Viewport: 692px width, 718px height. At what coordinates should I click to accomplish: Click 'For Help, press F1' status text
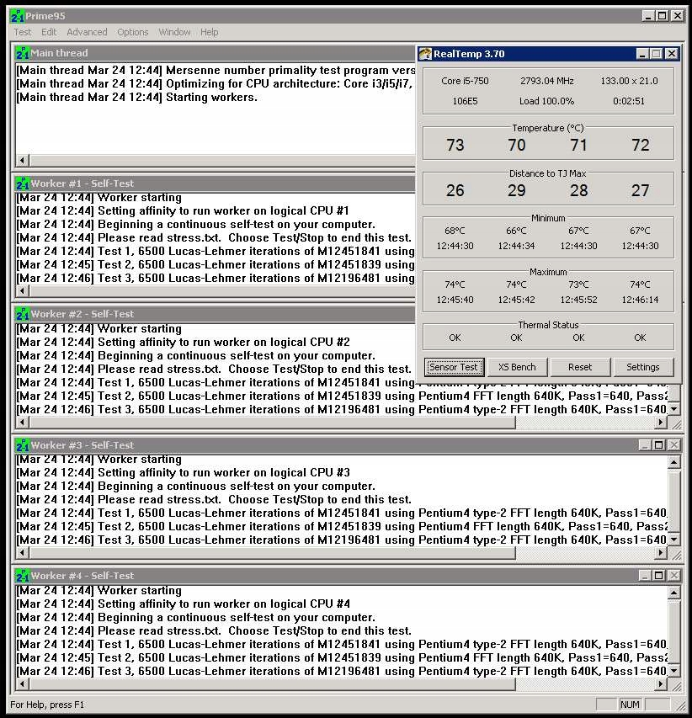(x=47, y=705)
